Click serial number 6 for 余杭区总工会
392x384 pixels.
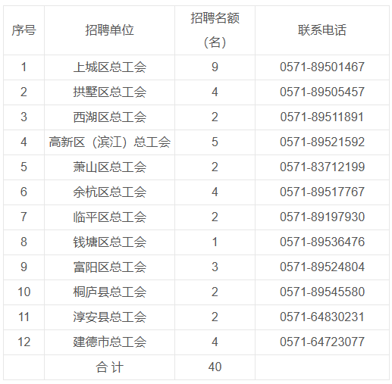coord(24,192)
